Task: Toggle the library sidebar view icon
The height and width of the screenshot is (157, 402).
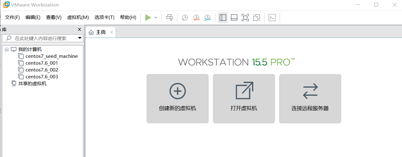Action: point(223,17)
